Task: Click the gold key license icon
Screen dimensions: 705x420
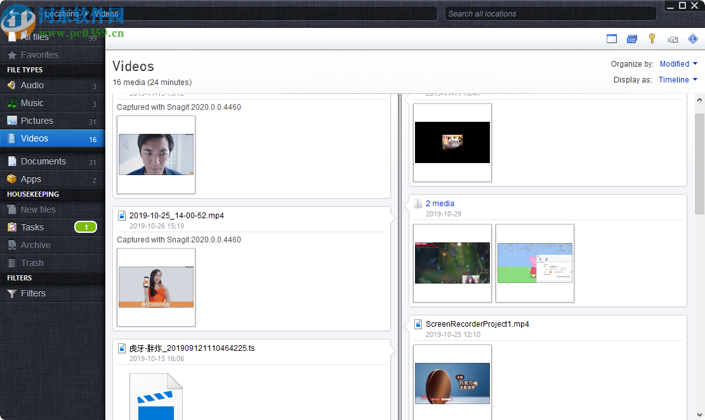Action: 652,39
